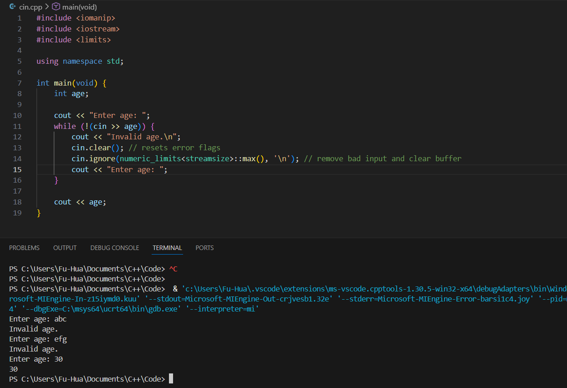The image size is (567, 388).
Task: Switch to the PROBLEMS panel tab
Action: click(x=24, y=248)
